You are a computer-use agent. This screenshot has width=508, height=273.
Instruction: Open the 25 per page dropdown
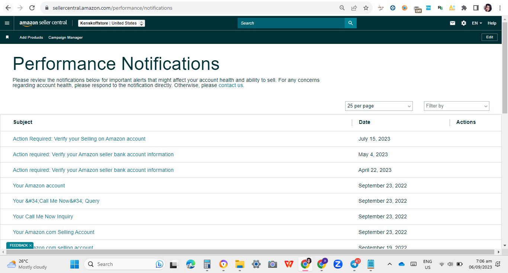379,106
